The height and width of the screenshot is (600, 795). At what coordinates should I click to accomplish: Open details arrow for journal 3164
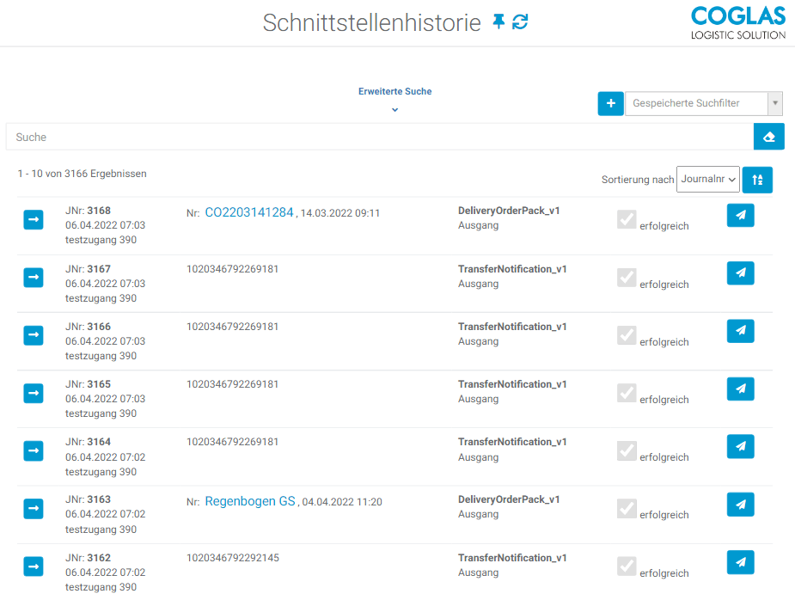tap(33, 450)
